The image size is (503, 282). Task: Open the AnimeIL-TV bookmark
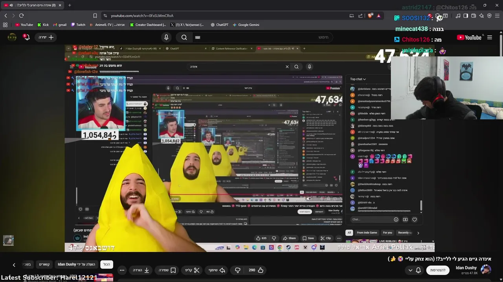(107, 25)
